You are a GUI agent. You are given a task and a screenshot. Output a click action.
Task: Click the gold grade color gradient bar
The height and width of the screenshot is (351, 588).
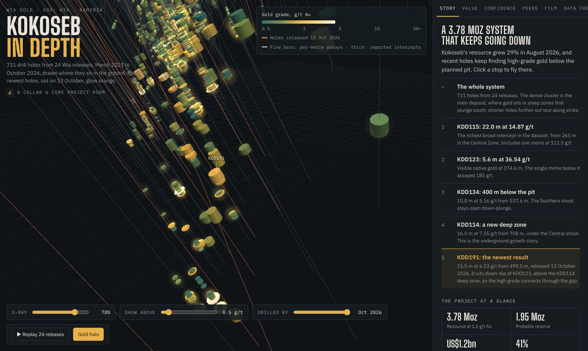point(298,22)
